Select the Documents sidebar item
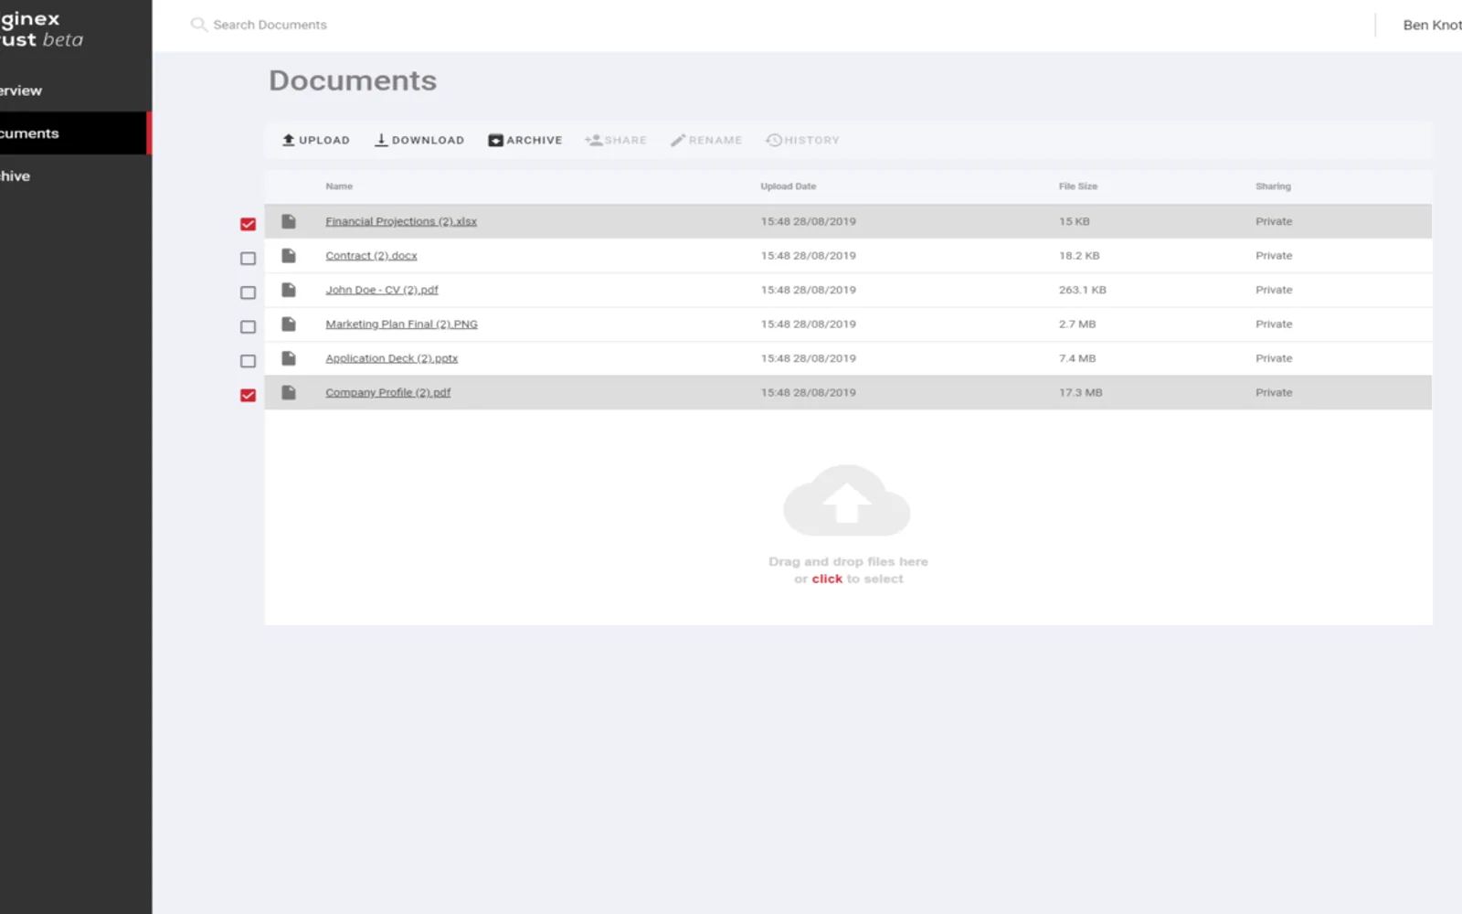 [x=76, y=133]
